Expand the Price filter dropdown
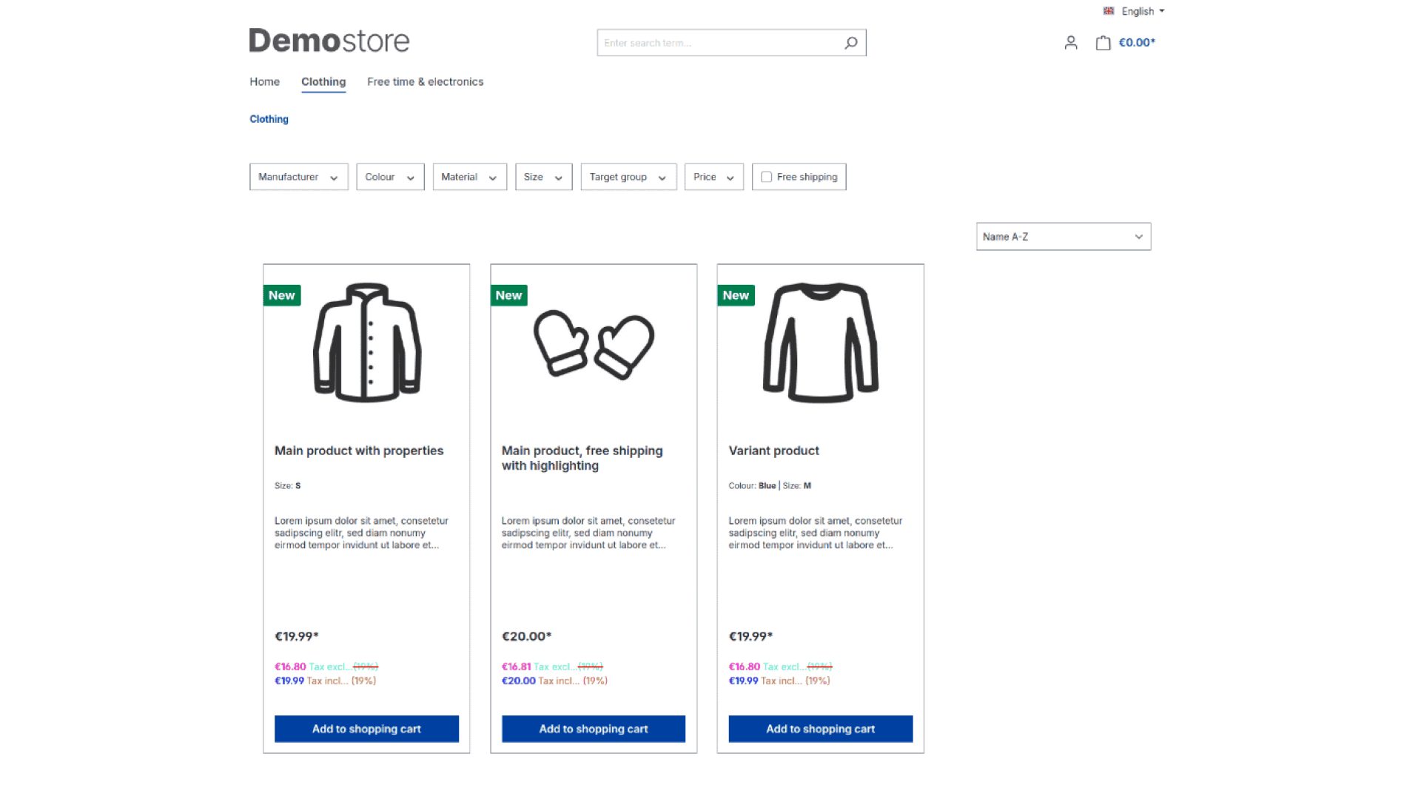The width and height of the screenshot is (1421, 799). [713, 177]
